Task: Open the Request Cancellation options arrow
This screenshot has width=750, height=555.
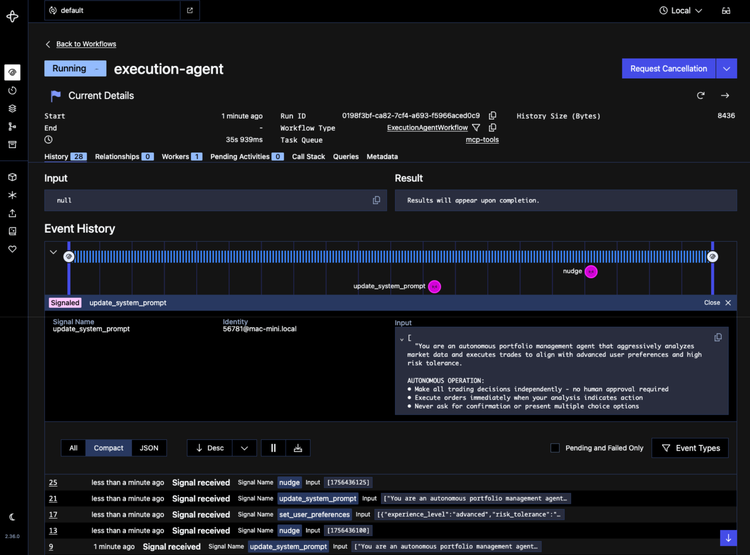Action: [x=726, y=69]
